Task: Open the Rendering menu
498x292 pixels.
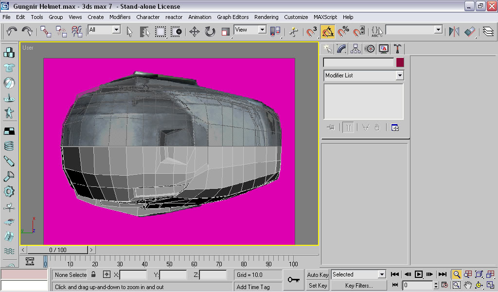Action: pos(266,17)
